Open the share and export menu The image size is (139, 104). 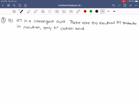(25, 5)
